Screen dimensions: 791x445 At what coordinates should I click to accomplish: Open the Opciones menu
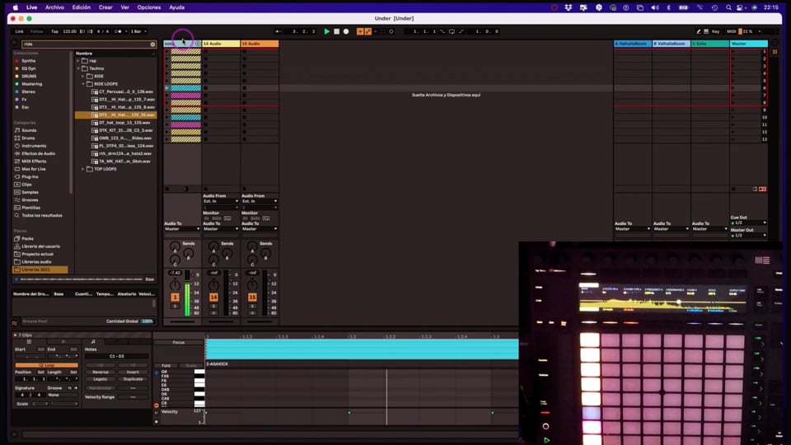149,7
